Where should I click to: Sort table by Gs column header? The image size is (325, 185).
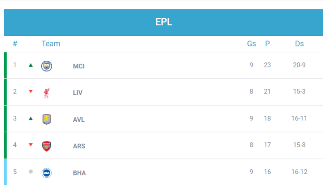click(252, 44)
